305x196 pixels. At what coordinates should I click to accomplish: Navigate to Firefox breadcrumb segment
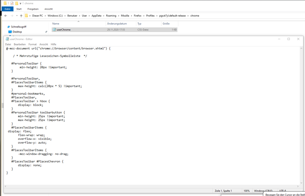137,15
